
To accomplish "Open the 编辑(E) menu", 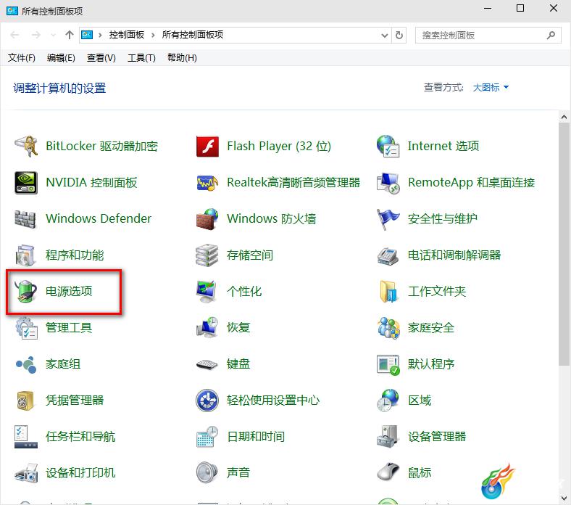I will click(x=61, y=58).
